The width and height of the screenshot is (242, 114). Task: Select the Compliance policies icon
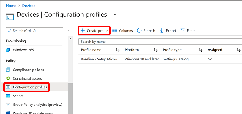[x=8, y=70]
